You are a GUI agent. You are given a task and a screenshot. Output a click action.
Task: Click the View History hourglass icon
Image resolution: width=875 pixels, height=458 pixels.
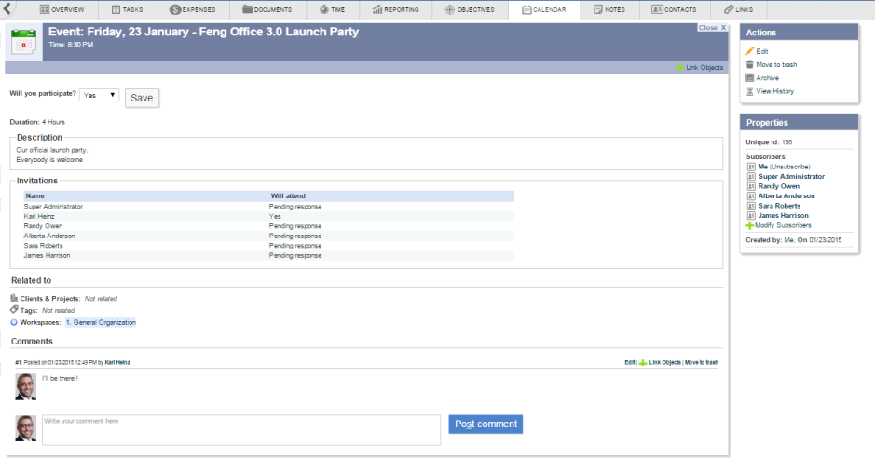(x=750, y=91)
